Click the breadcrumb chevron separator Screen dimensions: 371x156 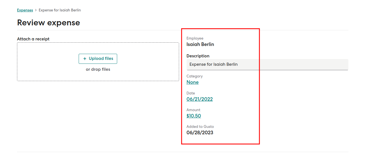[36, 10]
